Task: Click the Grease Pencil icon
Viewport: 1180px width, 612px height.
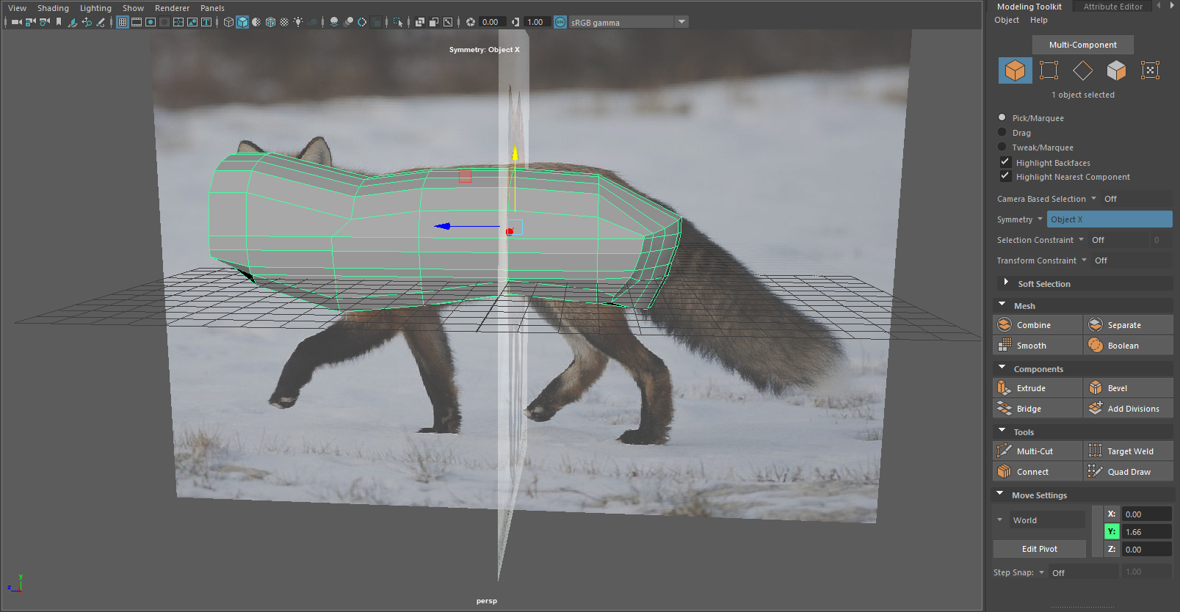Action: click(101, 22)
